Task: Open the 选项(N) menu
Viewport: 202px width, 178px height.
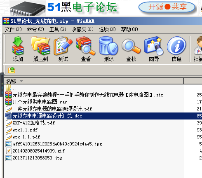Action: tap(107, 29)
